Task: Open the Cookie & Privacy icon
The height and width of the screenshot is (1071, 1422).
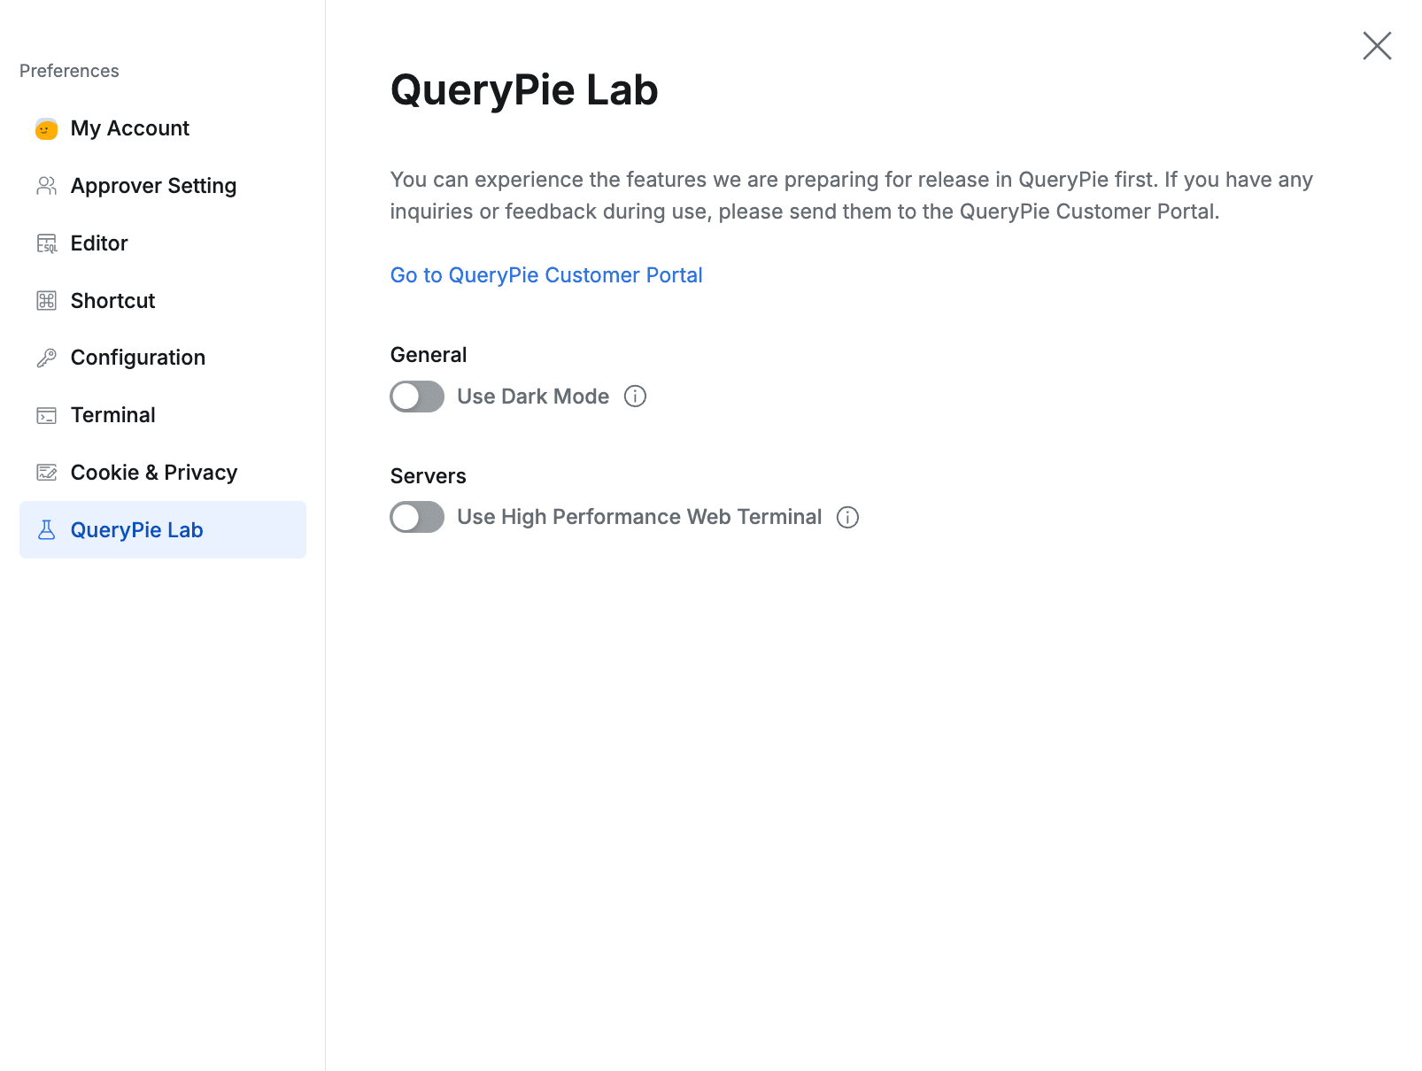Action: (46, 472)
